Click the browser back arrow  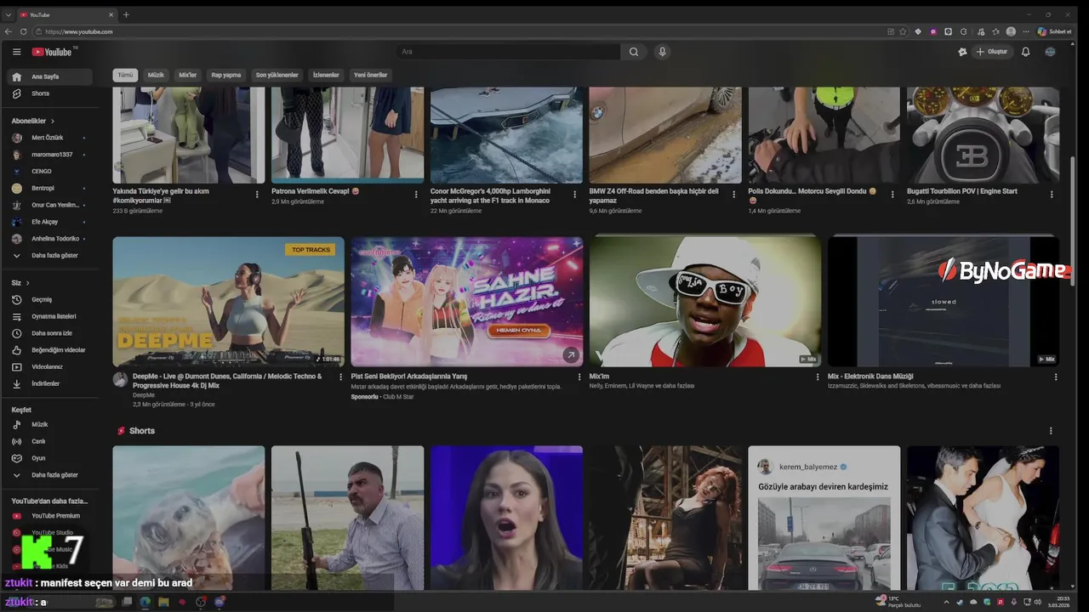tap(9, 31)
